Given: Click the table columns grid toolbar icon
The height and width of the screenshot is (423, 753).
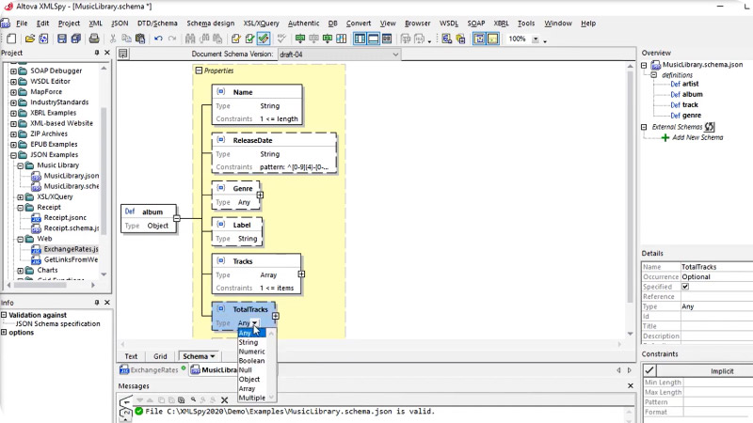Looking at the screenshot, I should click(342, 39).
